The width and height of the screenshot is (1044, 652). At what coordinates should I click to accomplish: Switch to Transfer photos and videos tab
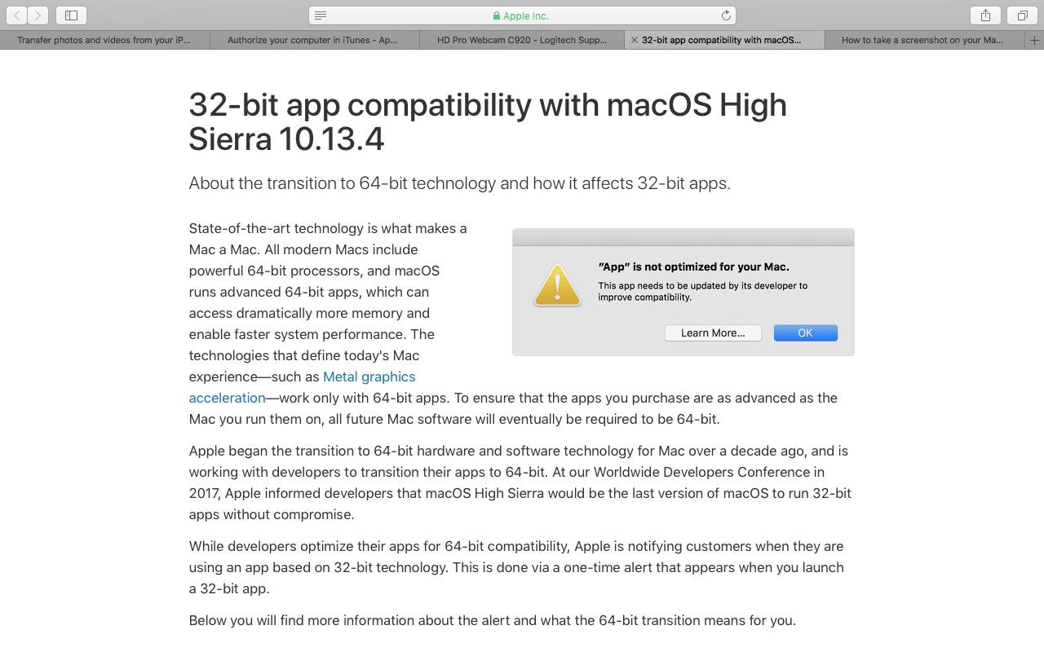point(104,40)
